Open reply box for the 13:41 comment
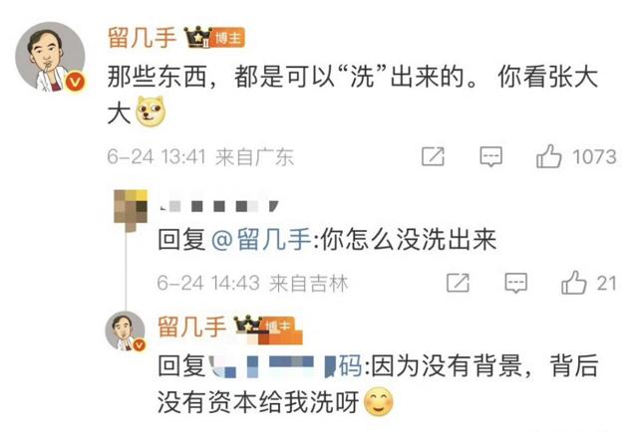The width and height of the screenshot is (638, 432). point(491,156)
